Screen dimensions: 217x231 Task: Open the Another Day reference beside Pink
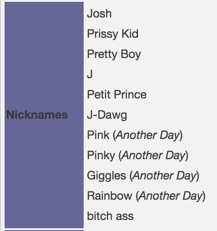tap(148, 135)
